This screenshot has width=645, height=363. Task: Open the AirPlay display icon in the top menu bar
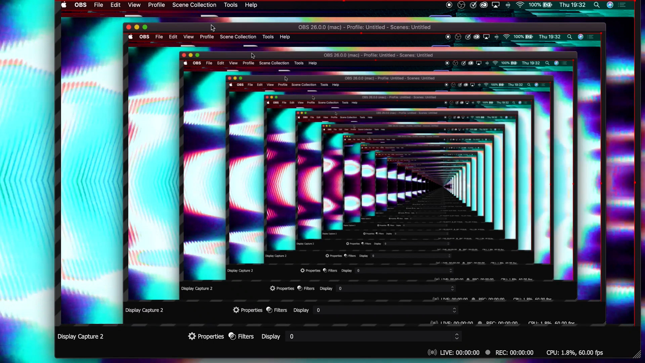[x=496, y=5]
